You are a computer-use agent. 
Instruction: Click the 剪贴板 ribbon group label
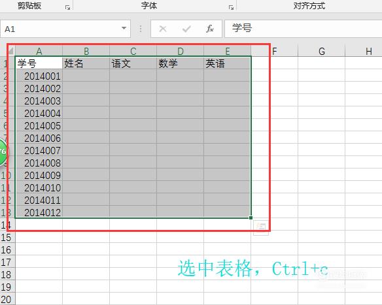[29, 6]
